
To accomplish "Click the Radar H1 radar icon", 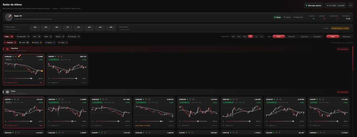I will (x=9, y=17).
